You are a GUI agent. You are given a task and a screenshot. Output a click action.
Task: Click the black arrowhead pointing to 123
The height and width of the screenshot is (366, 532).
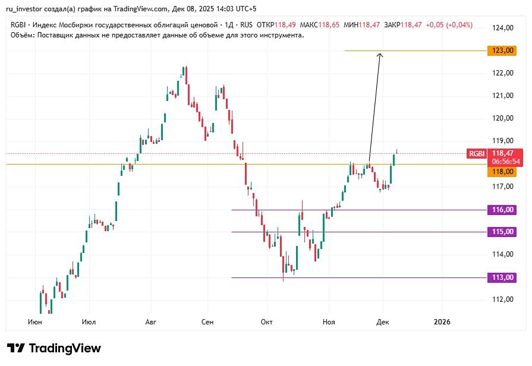[x=380, y=55]
